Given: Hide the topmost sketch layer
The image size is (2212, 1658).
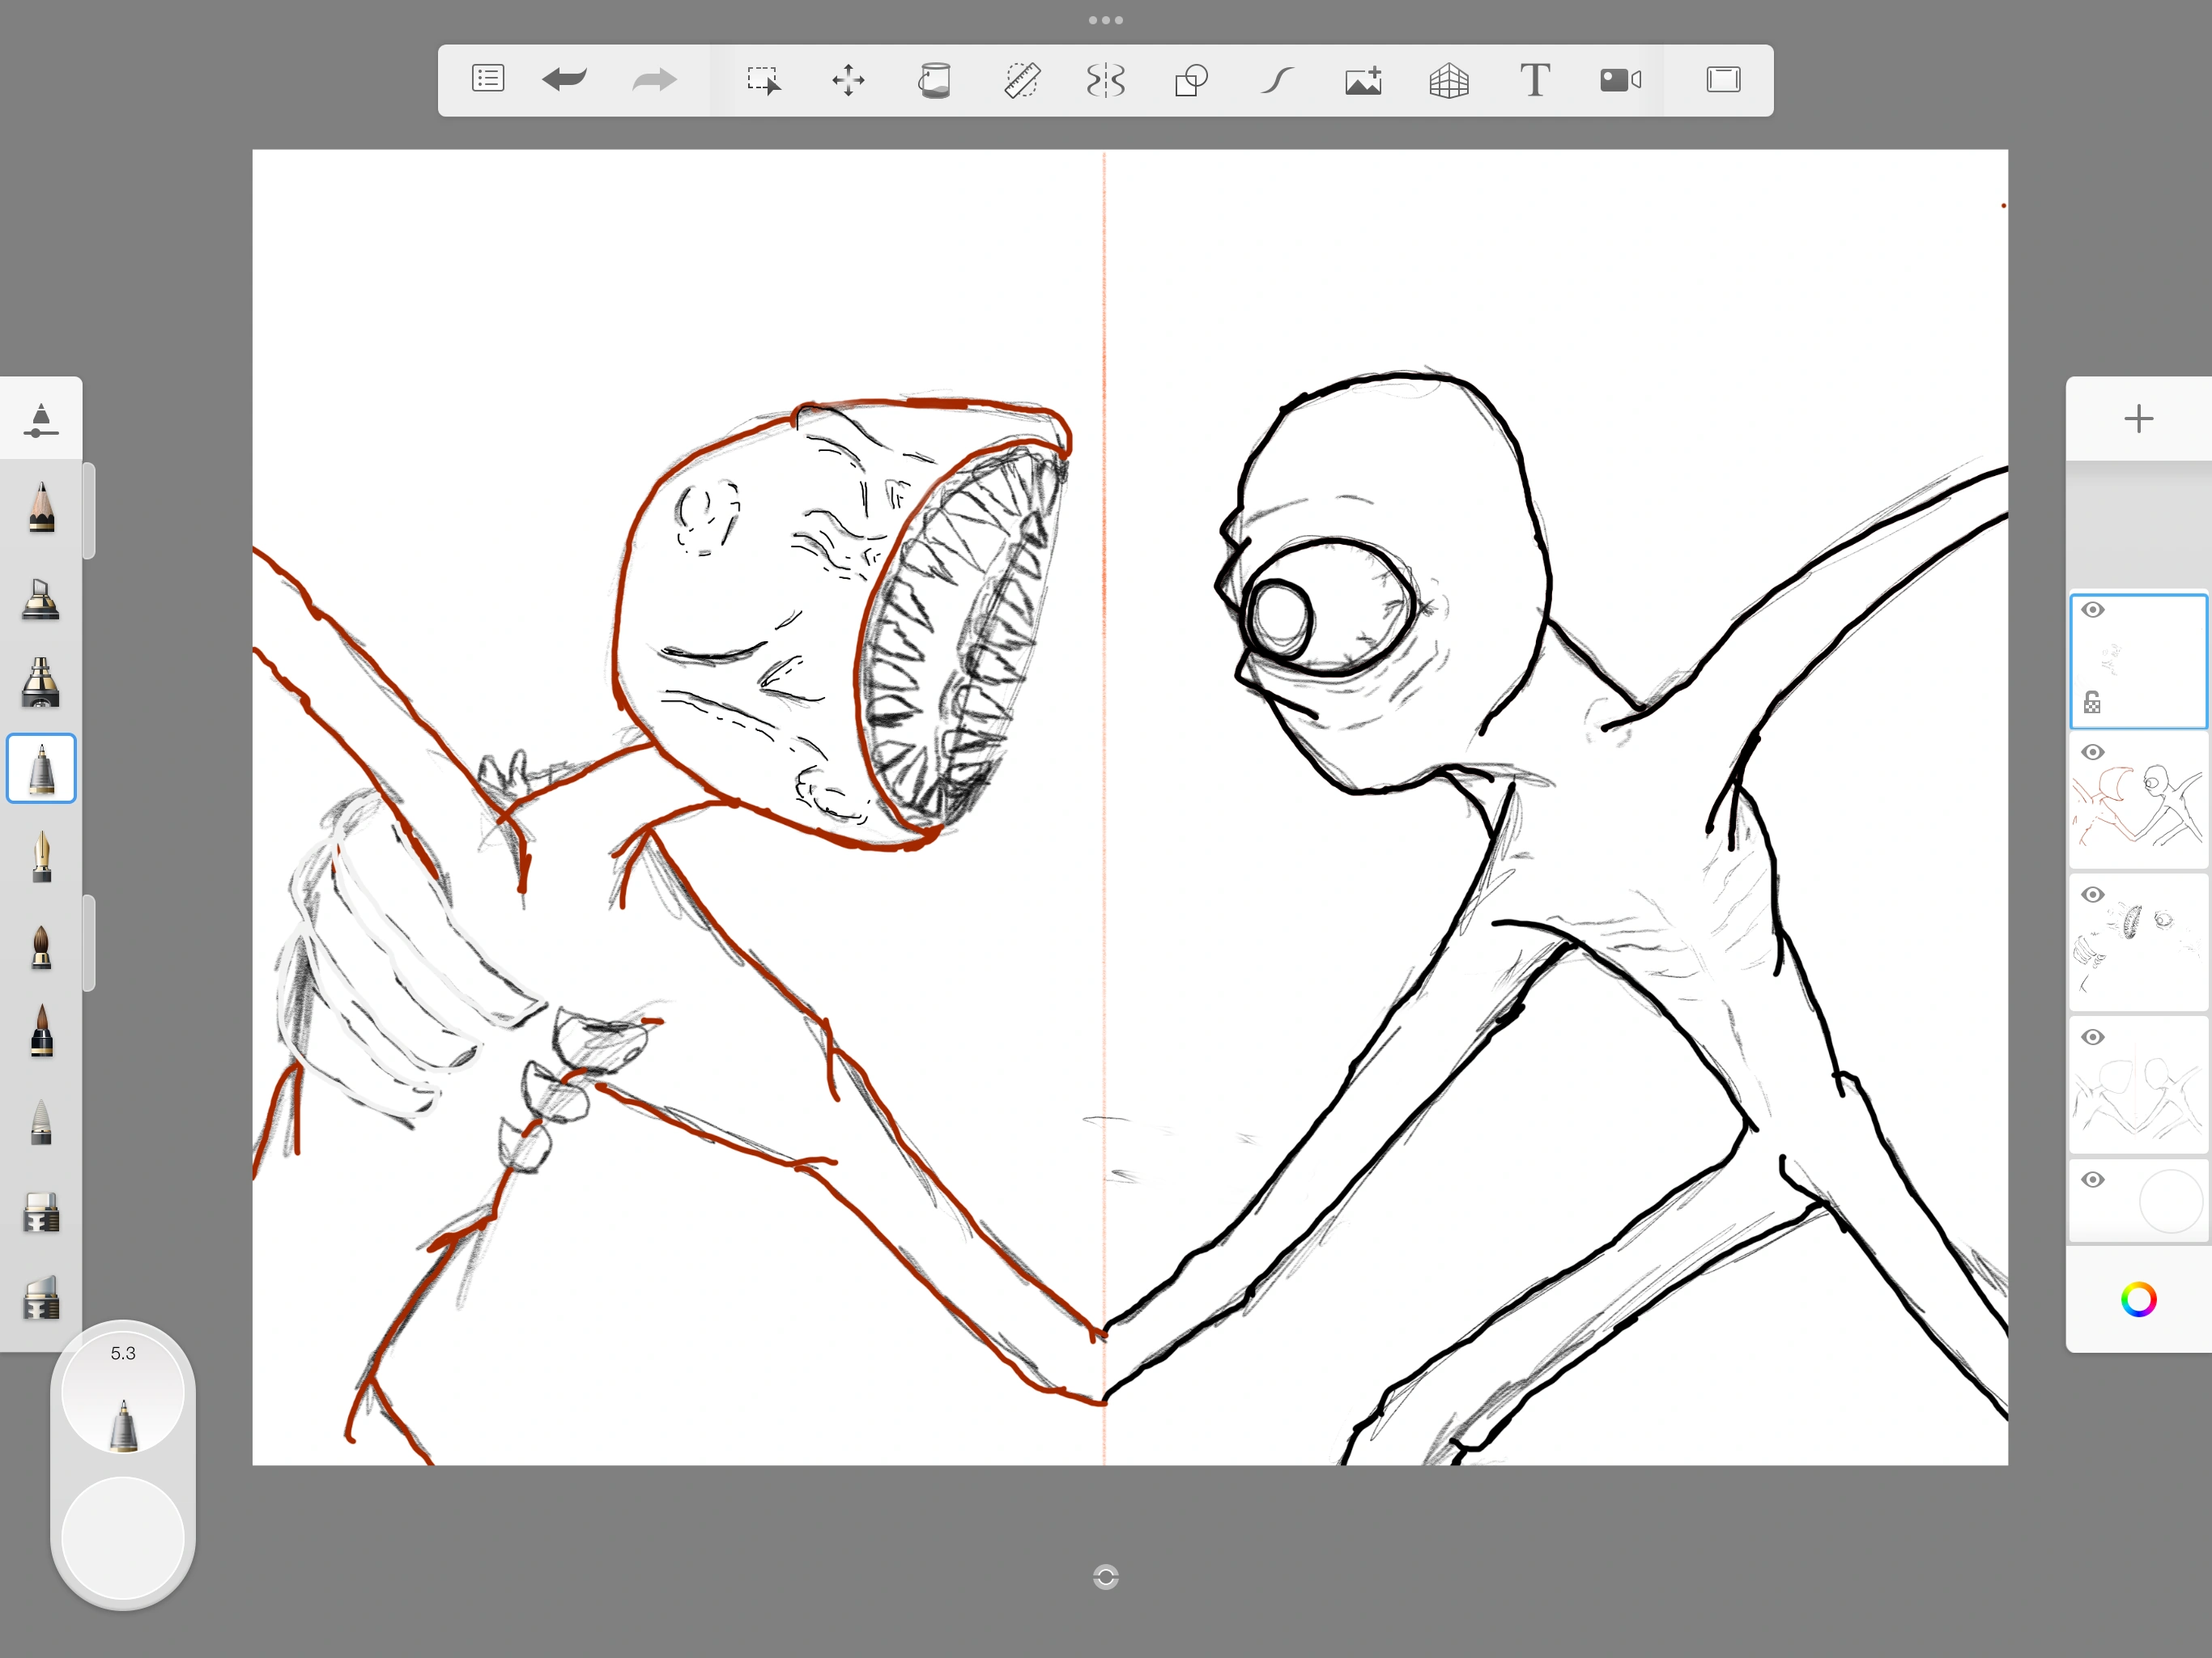Looking at the screenshot, I should [2094, 610].
